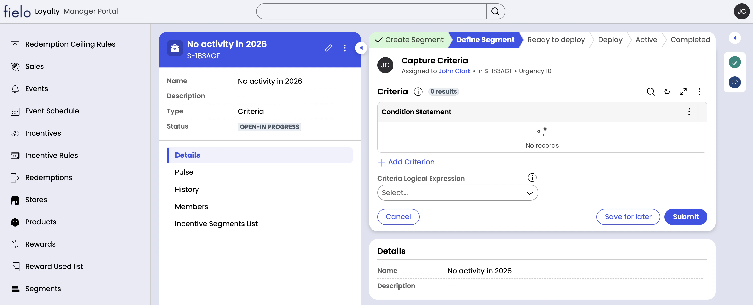Click the magnifier search button in top bar
The width and height of the screenshot is (753, 305).
[x=495, y=11]
